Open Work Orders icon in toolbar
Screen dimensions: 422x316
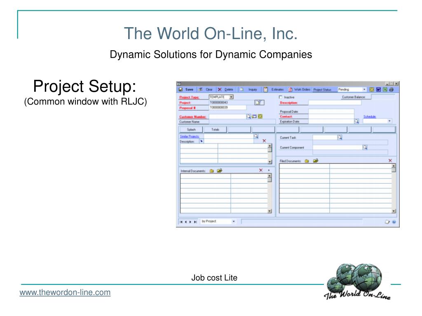tap(291, 89)
